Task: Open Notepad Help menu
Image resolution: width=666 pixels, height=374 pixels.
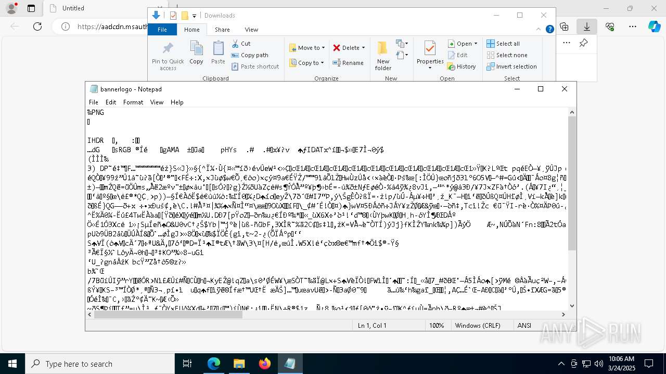Action: (x=177, y=102)
